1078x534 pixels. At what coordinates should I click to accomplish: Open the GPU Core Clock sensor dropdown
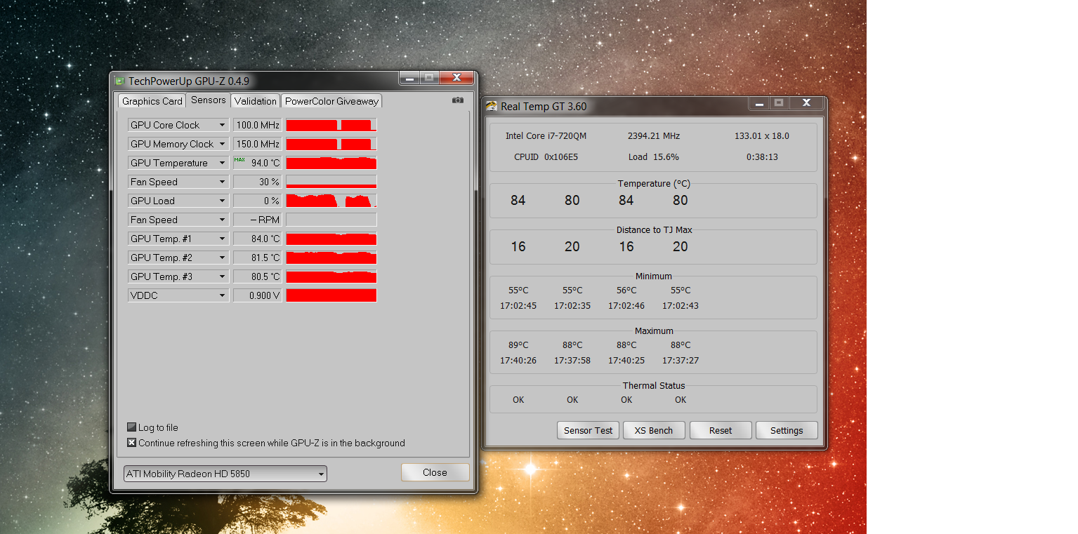click(178, 125)
